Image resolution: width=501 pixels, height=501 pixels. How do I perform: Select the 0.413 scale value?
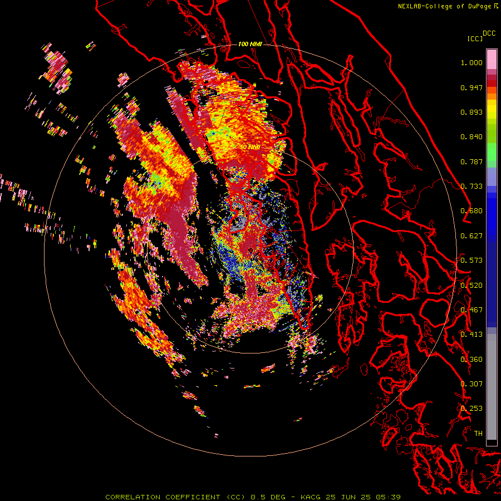point(471,335)
